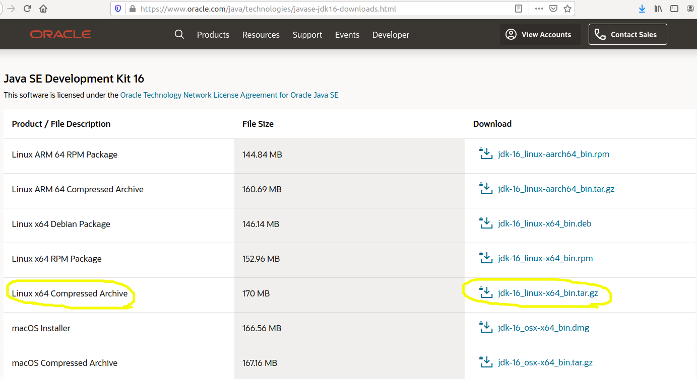This screenshot has height=379, width=697.
Task: Click the View Accounts button
Action: click(540, 34)
